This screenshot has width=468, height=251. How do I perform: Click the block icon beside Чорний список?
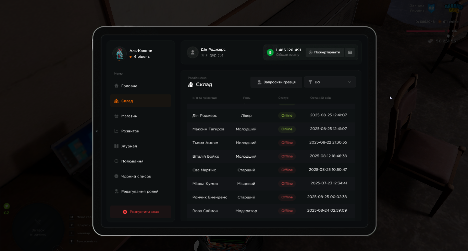(x=116, y=176)
